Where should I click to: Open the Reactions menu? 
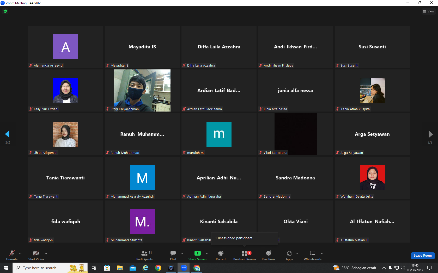[x=268, y=255]
